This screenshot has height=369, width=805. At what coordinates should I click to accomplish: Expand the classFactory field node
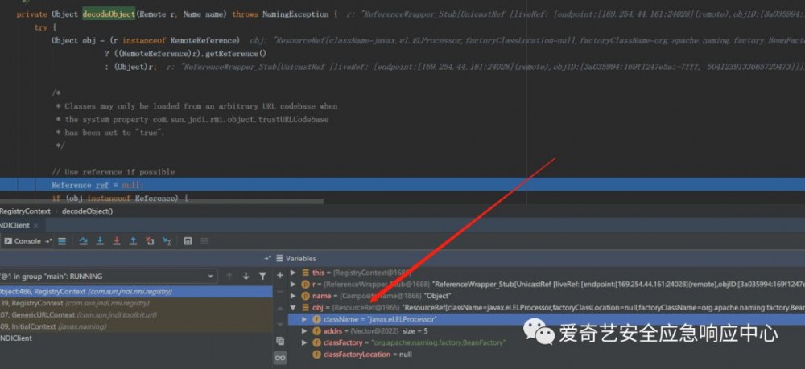point(304,342)
